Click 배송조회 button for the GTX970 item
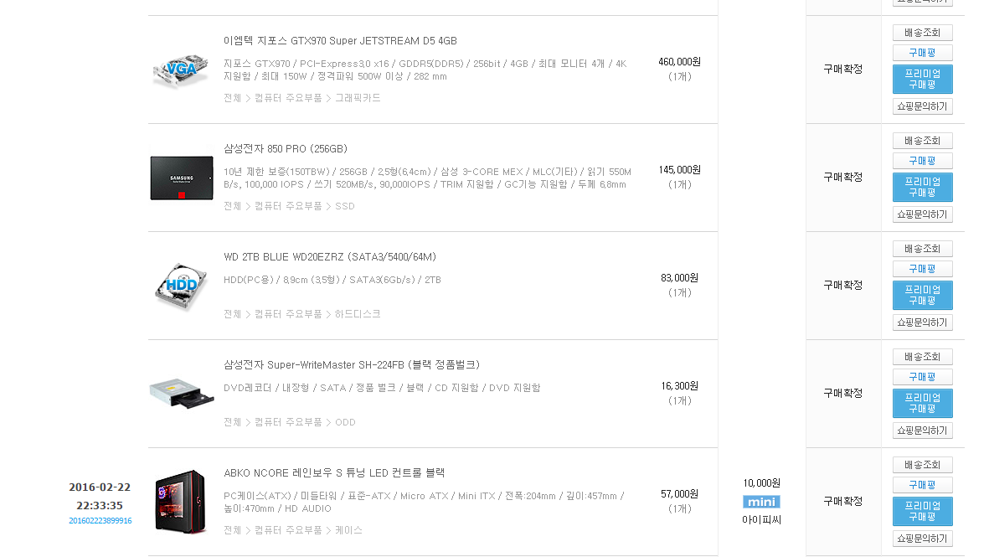Viewport: 989px width, 557px height. pyautogui.click(x=922, y=34)
